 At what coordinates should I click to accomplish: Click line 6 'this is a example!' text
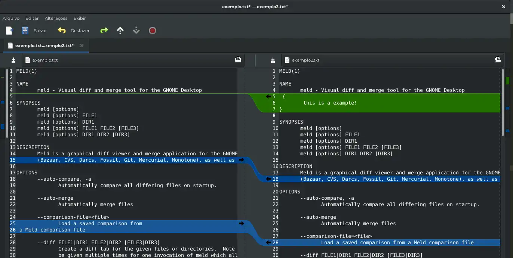(x=330, y=103)
